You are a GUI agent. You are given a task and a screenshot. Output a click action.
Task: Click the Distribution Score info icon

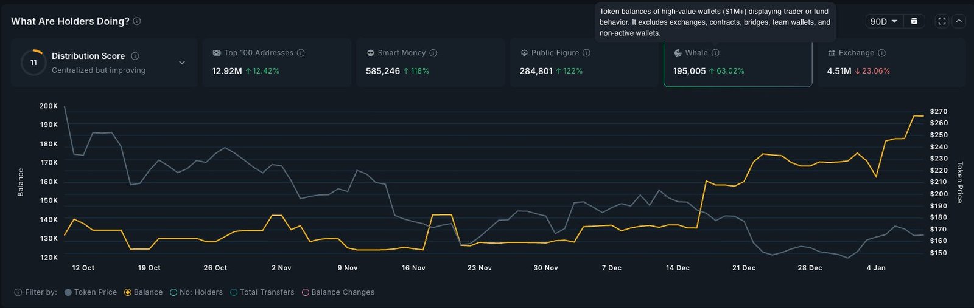(x=135, y=56)
